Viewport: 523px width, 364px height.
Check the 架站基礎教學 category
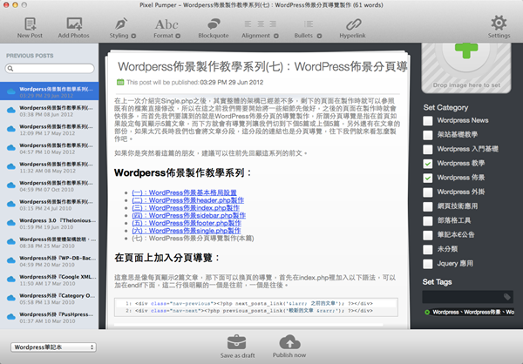(x=428, y=135)
